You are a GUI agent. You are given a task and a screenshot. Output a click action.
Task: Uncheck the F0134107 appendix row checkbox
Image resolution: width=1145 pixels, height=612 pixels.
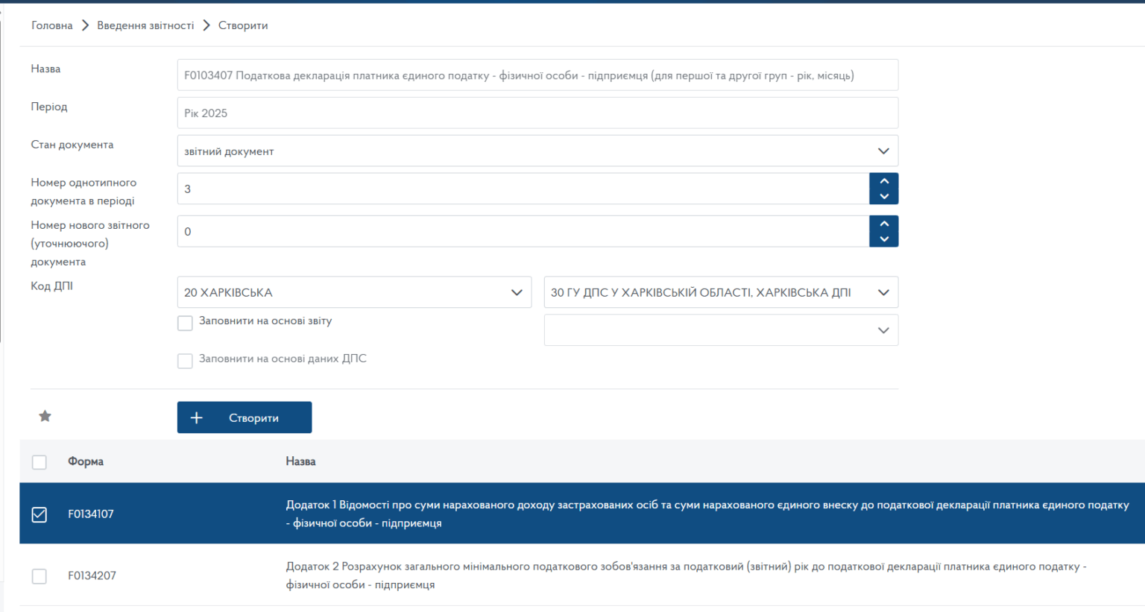[40, 514]
